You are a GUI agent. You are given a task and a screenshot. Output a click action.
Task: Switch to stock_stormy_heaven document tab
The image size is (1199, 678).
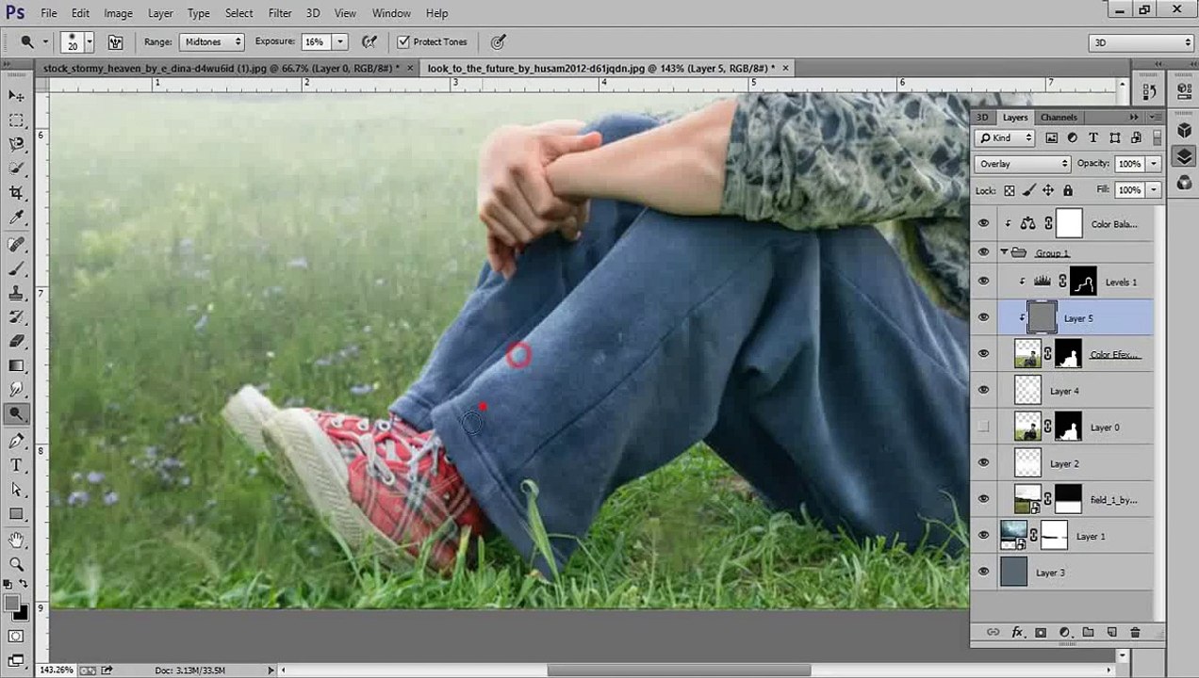pyautogui.click(x=222, y=68)
